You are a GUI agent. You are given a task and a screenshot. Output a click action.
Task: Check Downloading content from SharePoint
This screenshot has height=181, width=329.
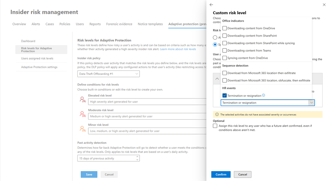click(x=225, y=36)
